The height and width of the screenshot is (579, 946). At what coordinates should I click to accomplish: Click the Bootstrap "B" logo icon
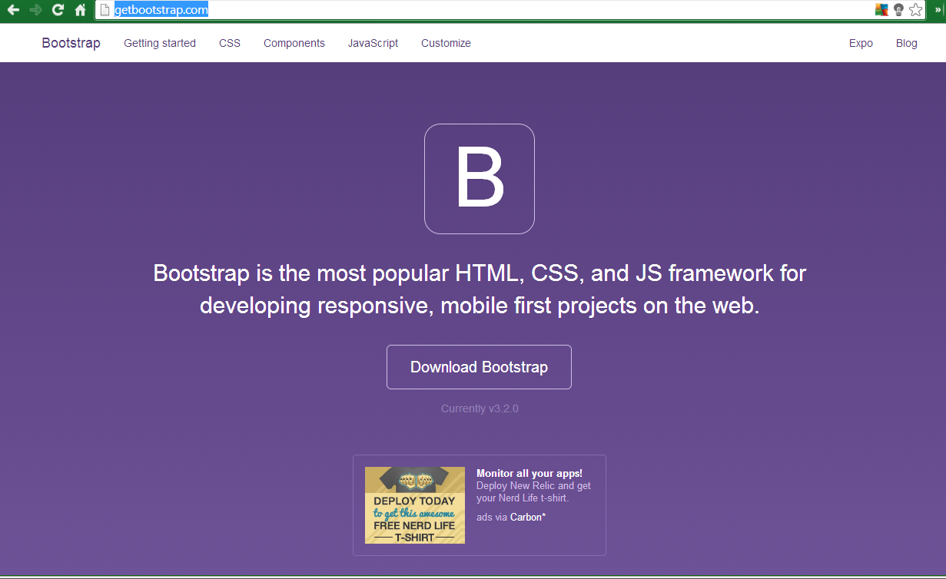(x=479, y=178)
